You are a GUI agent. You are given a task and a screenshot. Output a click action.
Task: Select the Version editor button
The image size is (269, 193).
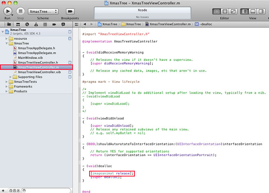point(233,12)
